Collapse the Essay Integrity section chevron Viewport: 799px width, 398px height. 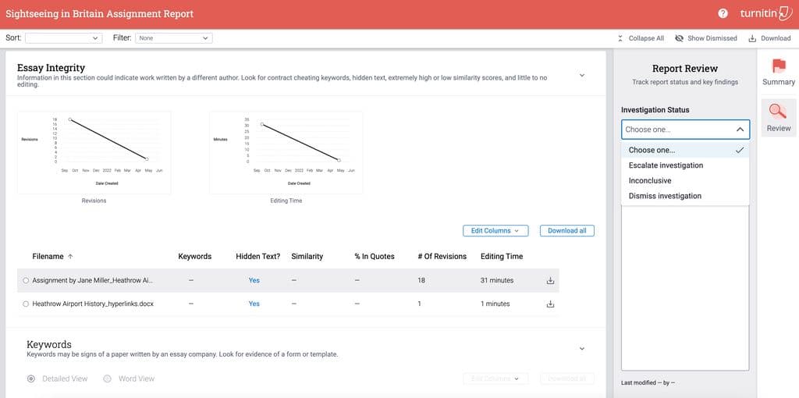pyautogui.click(x=581, y=75)
